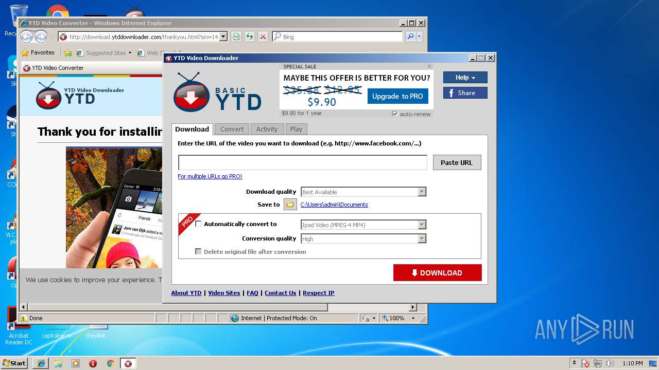Click the IE horizontal scrollbar right arrow
Screen dimensions: 659x370
412,307
